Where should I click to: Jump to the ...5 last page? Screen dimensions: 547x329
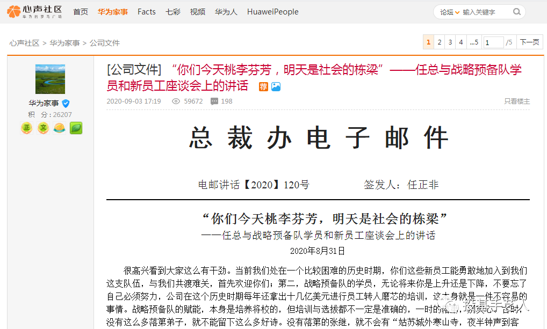[474, 42]
